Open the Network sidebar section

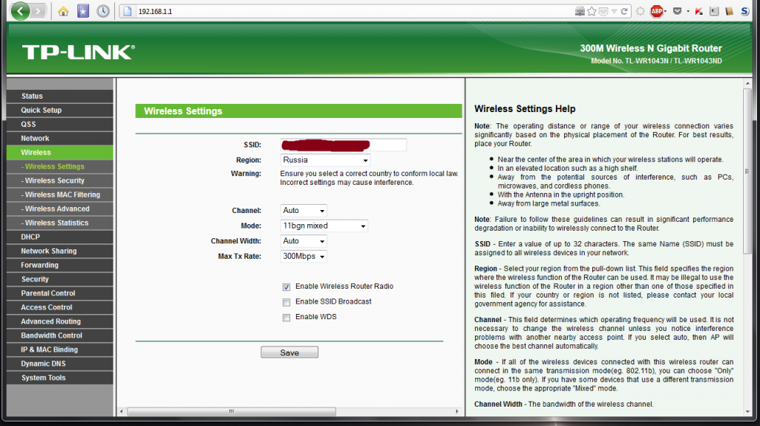point(60,138)
